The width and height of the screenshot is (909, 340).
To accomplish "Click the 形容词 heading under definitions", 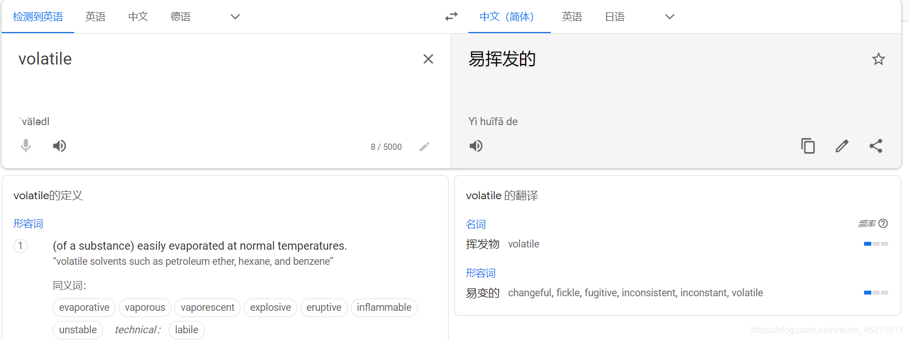I will click(x=28, y=224).
